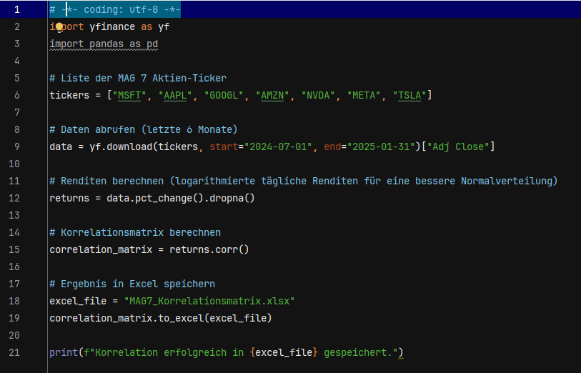Click the 'Liste der MAG 7 Aktien-Ticker' comment
The image size is (581, 373).
tap(144, 78)
